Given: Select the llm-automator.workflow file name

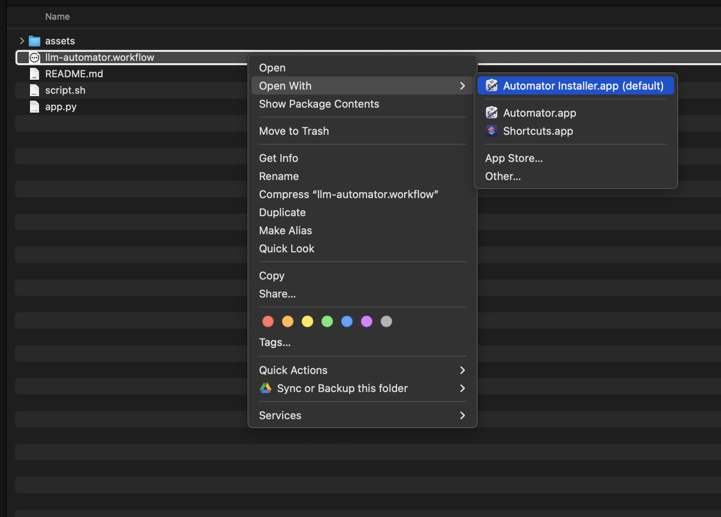Looking at the screenshot, I should [x=100, y=57].
